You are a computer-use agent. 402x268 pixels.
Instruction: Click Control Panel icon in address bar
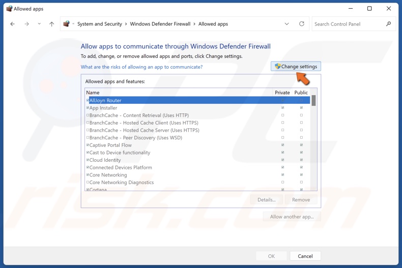66,24
